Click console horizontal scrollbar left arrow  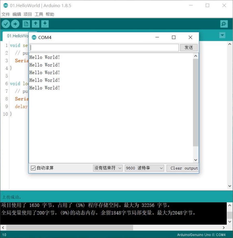(x=3, y=227)
